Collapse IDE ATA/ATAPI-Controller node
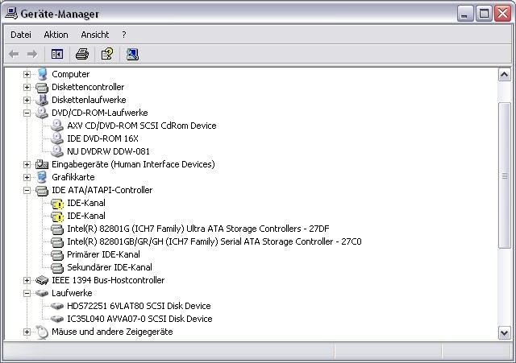 pos(27,190)
